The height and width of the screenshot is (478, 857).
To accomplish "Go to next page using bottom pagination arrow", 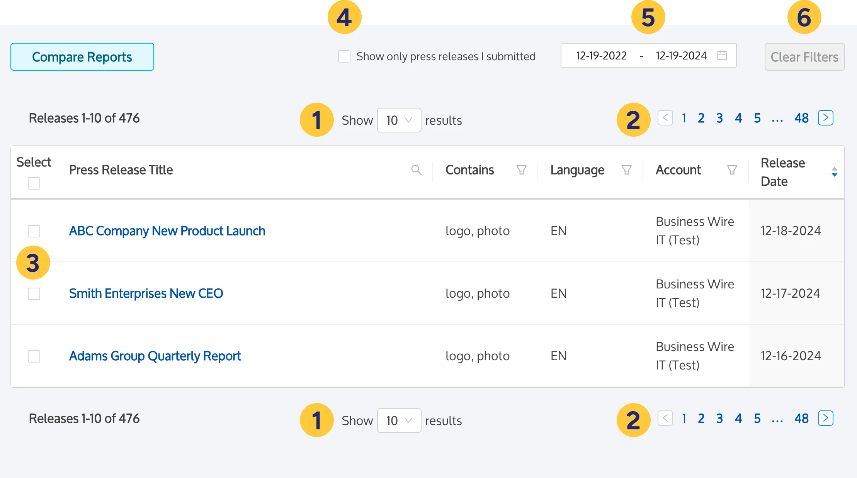I will click(x=826, y=418).
